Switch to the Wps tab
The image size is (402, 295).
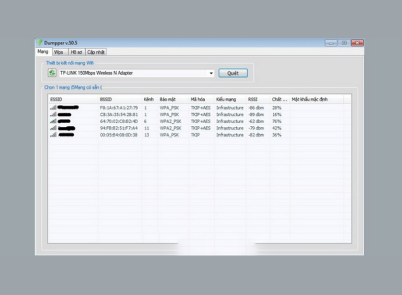pyautogui.click(x=59, y=52)
